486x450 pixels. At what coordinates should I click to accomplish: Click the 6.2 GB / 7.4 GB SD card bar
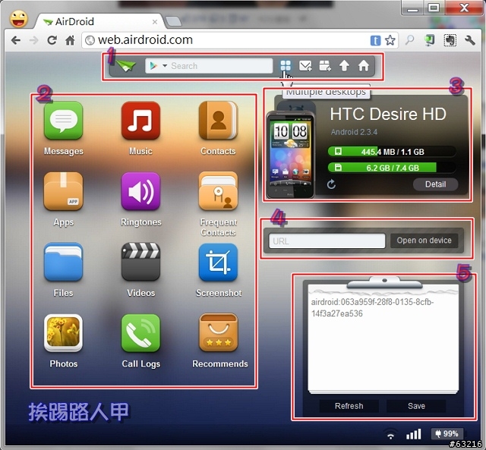pyautogui.click(x=392, y=168)
